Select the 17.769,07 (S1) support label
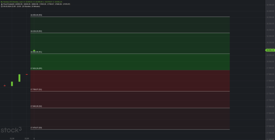This screenshot has width=275, height=140. [x=36, y=89]
